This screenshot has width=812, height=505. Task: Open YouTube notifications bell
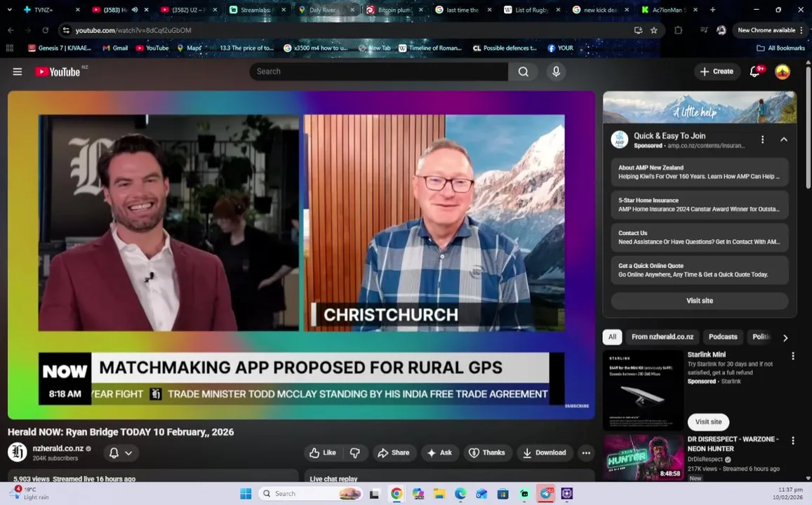pos(755,72)
